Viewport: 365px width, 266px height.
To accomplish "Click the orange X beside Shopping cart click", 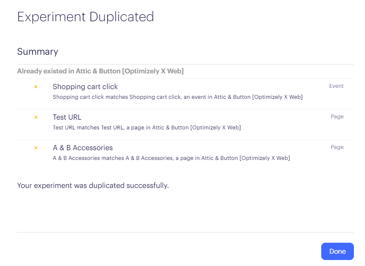I will pos(36,87).
